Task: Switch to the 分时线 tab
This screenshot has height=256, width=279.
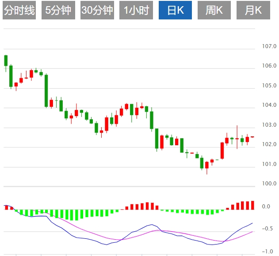Action: (x=19, y=11)
